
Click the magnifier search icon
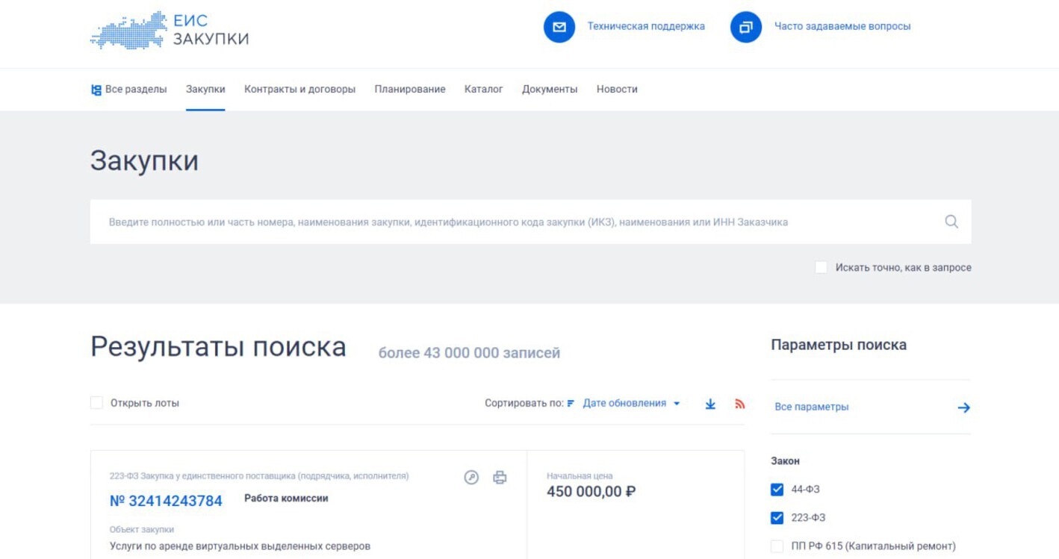pos(951,222)
